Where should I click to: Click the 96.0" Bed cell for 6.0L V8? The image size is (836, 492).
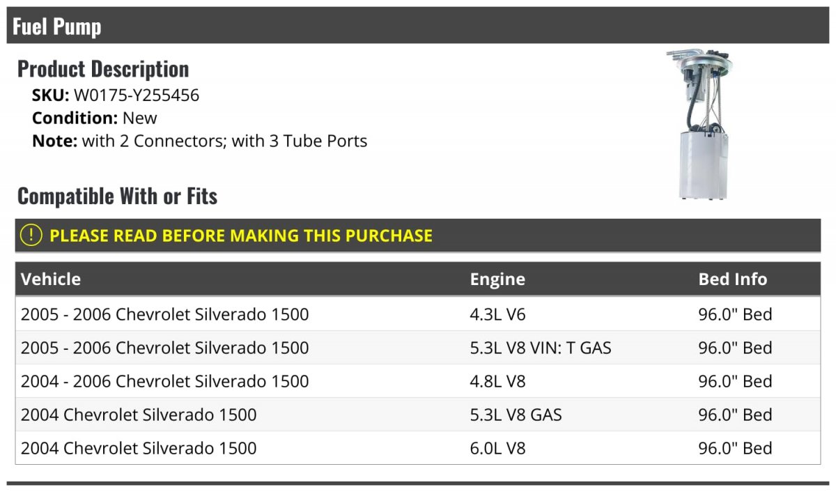(735, 448)
